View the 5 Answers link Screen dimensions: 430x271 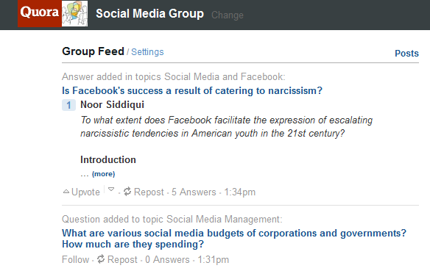[x=194, y=192]
